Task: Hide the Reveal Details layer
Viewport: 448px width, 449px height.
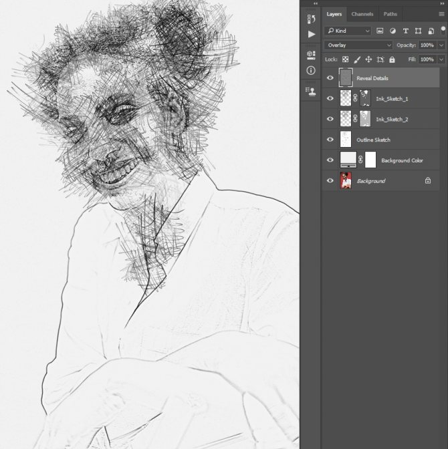Action: [330, 78]
